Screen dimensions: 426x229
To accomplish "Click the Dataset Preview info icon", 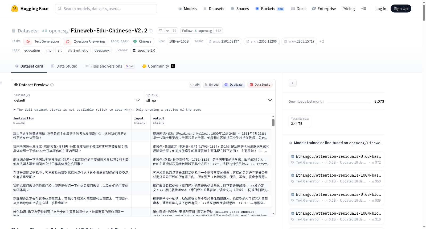I will (52, 85).
